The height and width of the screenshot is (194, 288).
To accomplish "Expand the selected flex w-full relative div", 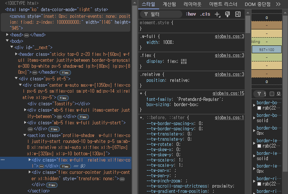I will tap(30, 160).
